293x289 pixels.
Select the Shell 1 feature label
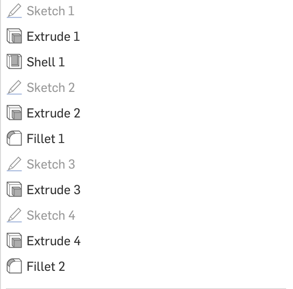[x=46, y=62]
